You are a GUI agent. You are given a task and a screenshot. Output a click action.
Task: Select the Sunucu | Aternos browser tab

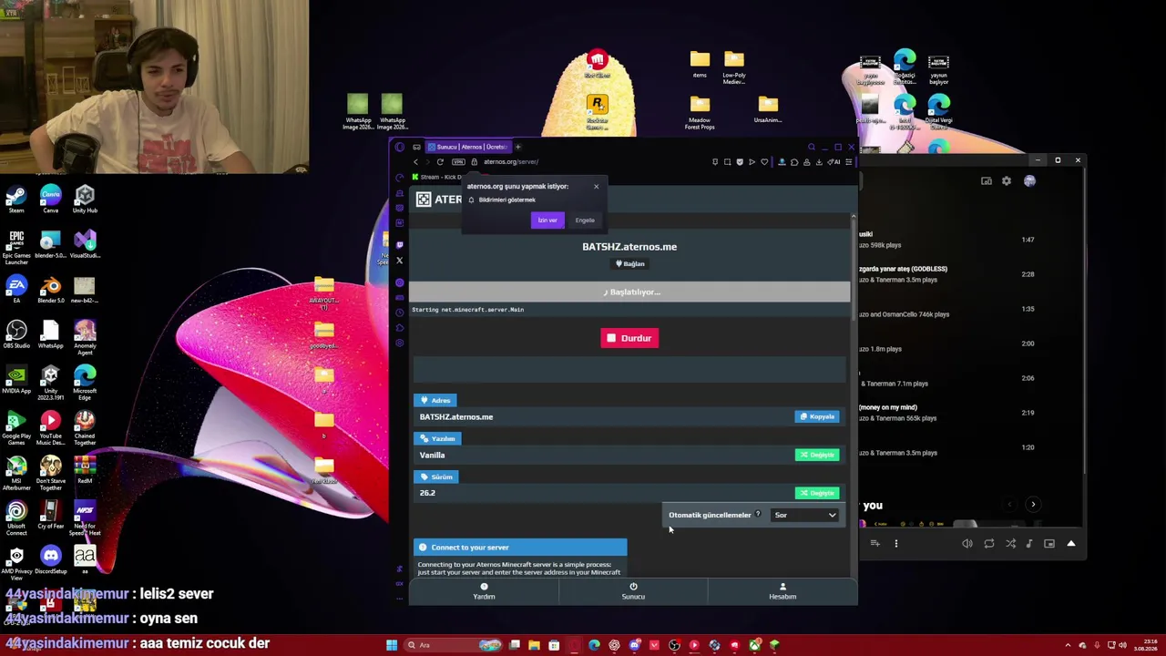pyautogui.click(x=467, y=147)
